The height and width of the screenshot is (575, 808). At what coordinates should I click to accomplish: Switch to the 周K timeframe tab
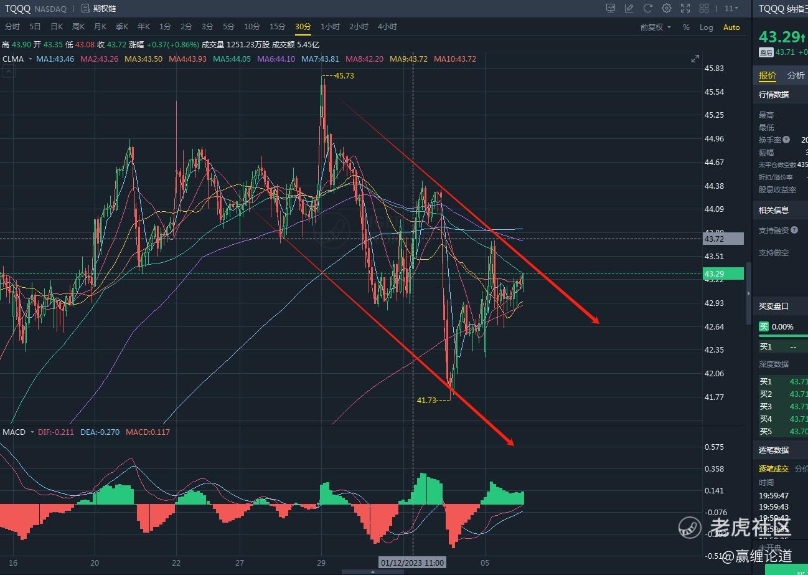[x=78, y=27]
